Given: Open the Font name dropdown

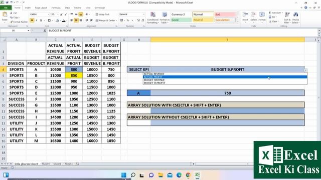Looking at the screenshot, I should (x=49, y=14).
